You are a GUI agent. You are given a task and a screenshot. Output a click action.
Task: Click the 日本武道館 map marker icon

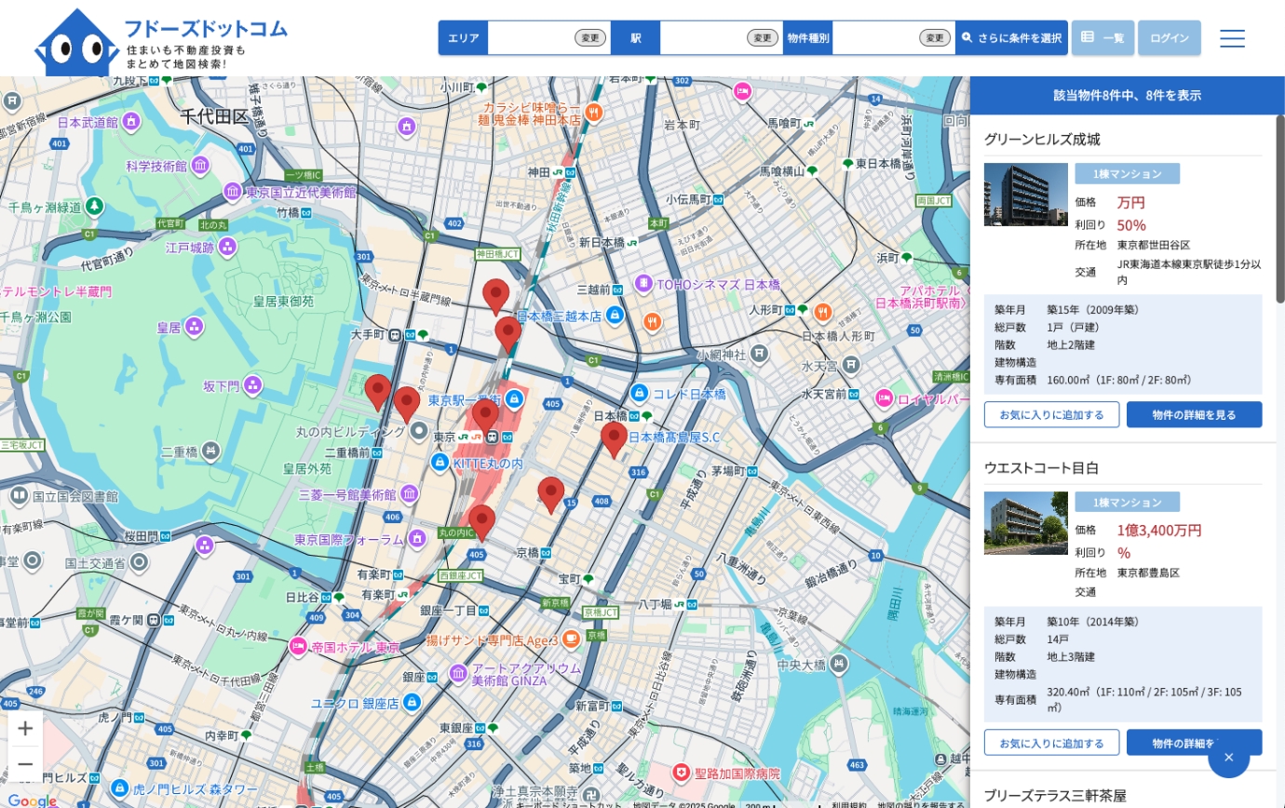tap(131, 122)
